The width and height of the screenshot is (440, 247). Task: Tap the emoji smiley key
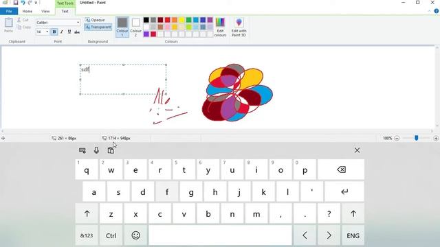coord(136,235)
